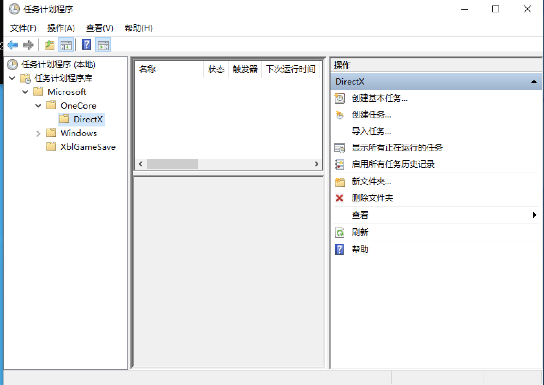Click the blue Help question mark toolbar icon
The image size is (544, 385).
[x=86, y=45]
